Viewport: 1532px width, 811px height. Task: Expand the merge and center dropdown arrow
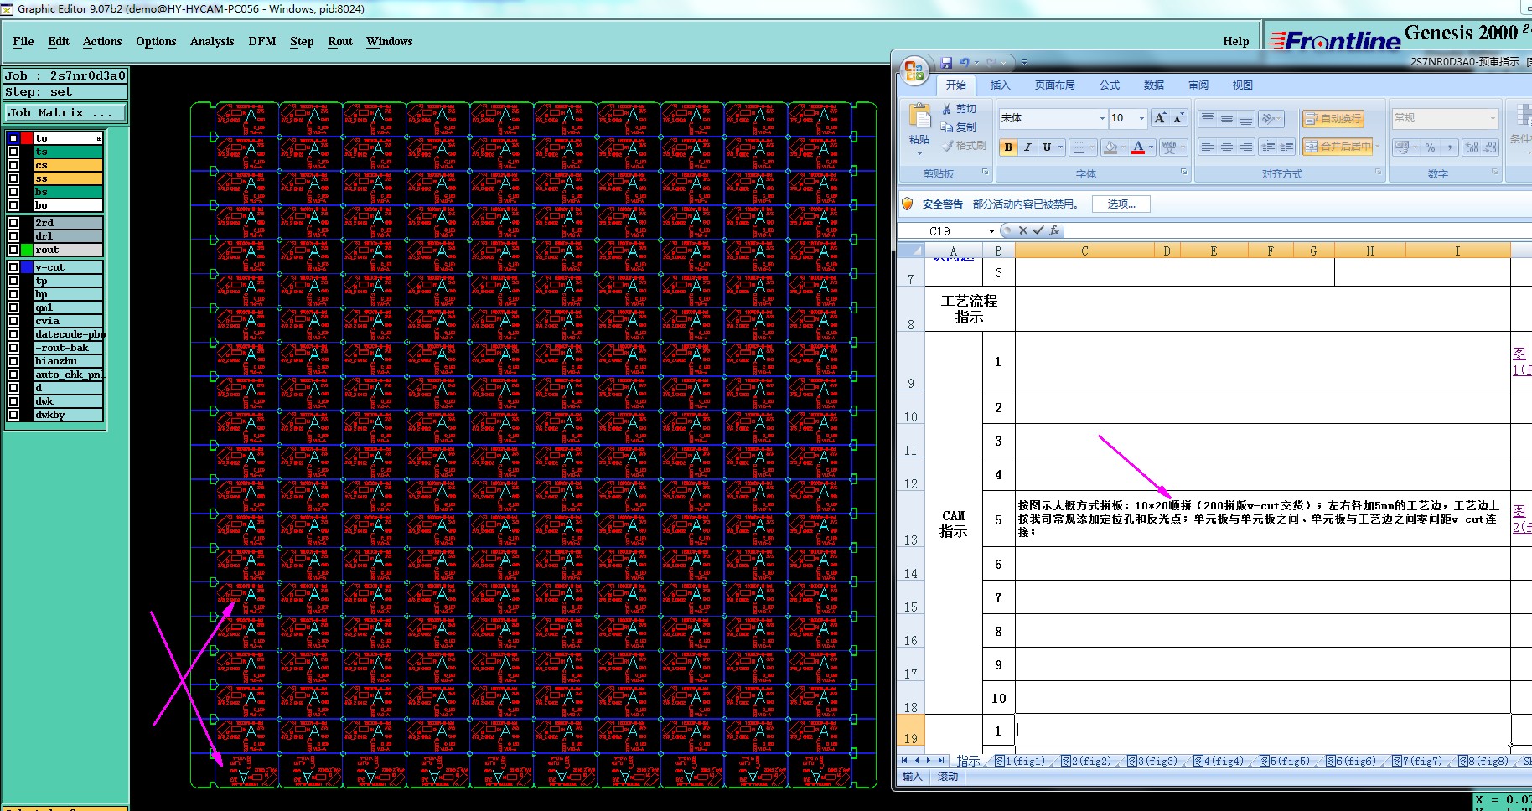pyautogui.click(x=1377, y=146)
